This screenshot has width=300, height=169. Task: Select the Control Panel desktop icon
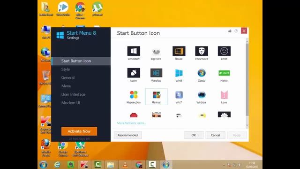[x=45, y=100]
